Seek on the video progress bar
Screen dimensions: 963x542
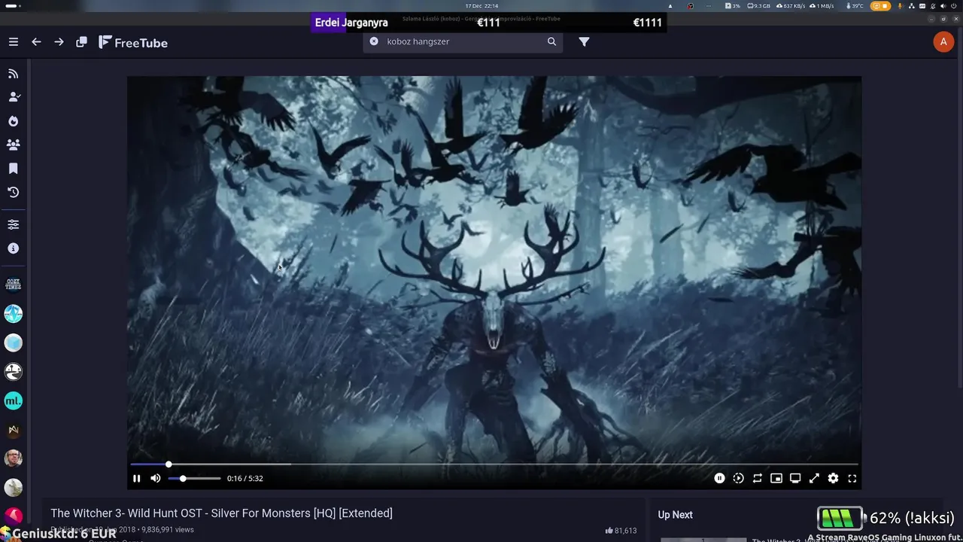pos(494,464)
